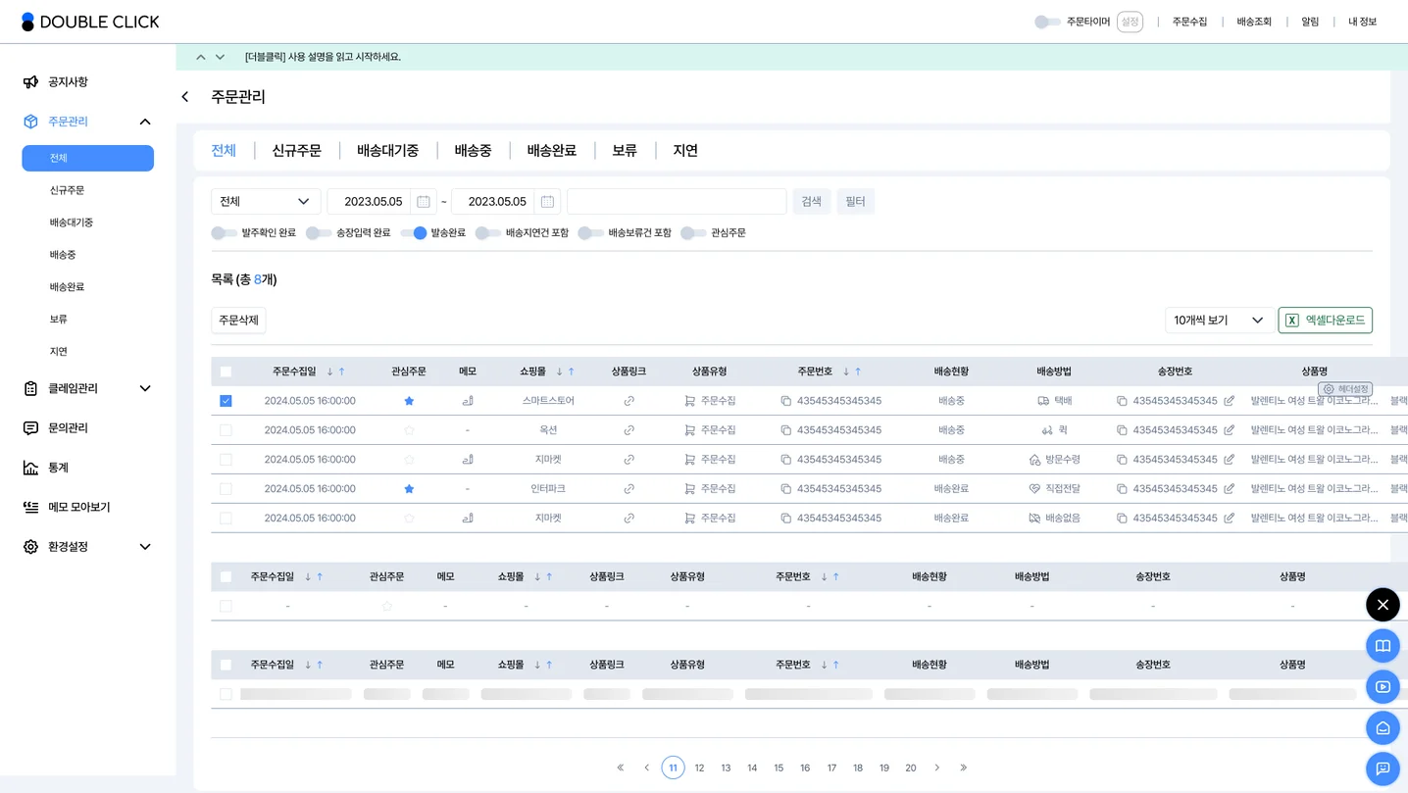This screenshot has width=1408, height=793.
Task: Collapse the 주문관리 sidebar section
Action: [145, 122]
